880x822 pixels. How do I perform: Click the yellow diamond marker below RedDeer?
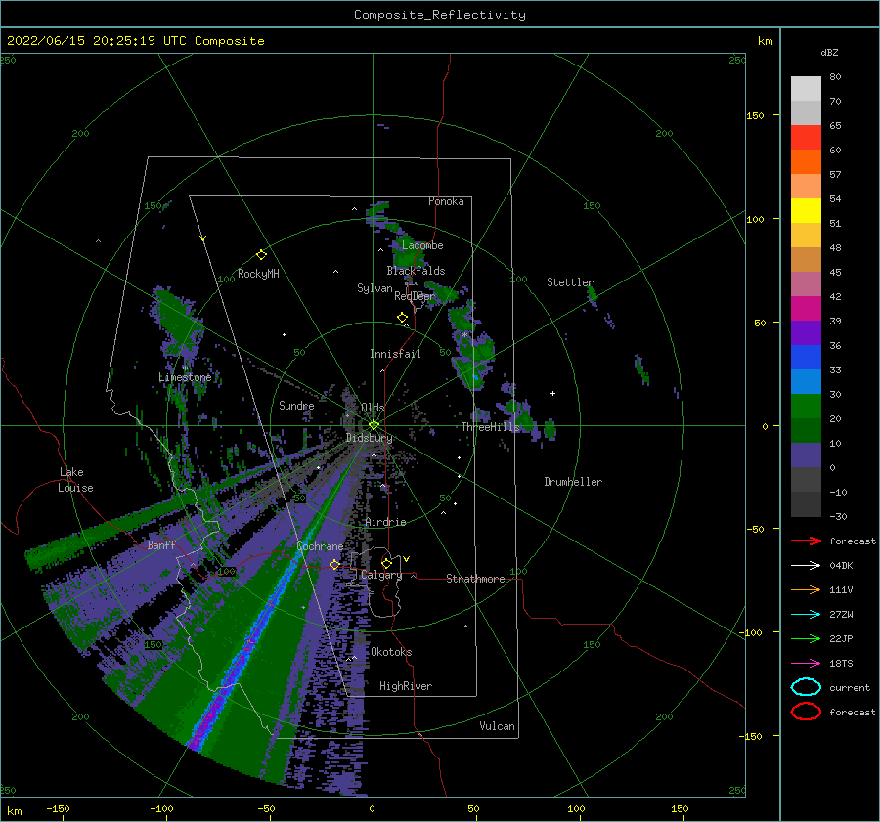(402, 317)
